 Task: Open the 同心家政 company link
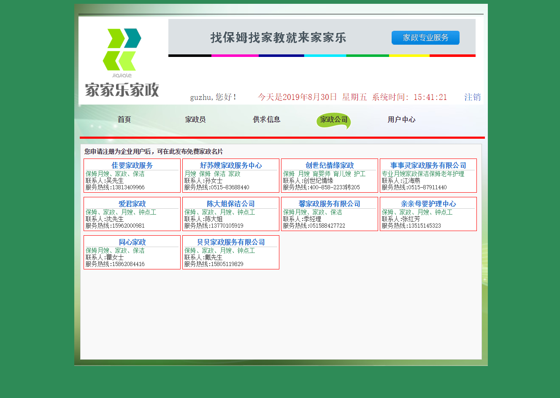pos(132,242)
